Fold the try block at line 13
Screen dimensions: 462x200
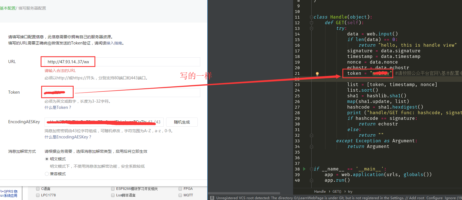(x=311, y=28)
